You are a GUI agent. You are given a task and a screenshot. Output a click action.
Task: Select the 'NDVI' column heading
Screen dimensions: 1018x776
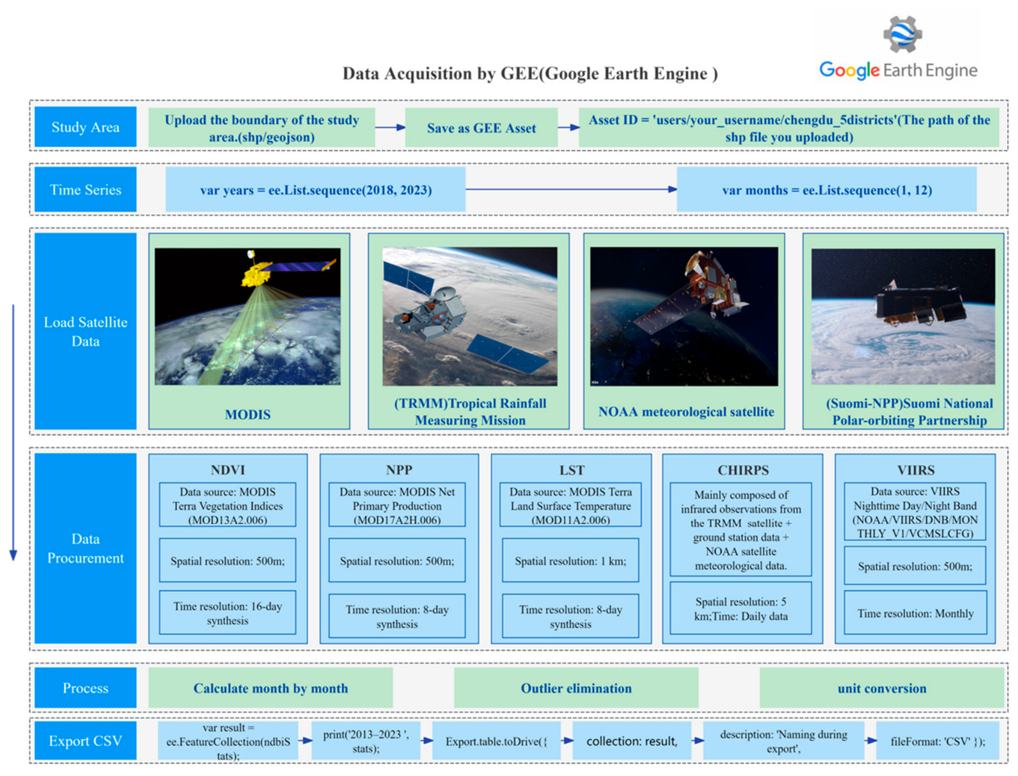[227, 470]
